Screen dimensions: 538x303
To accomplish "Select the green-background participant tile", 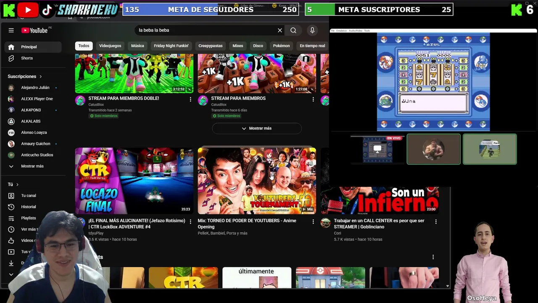I will tap(490, 149).
